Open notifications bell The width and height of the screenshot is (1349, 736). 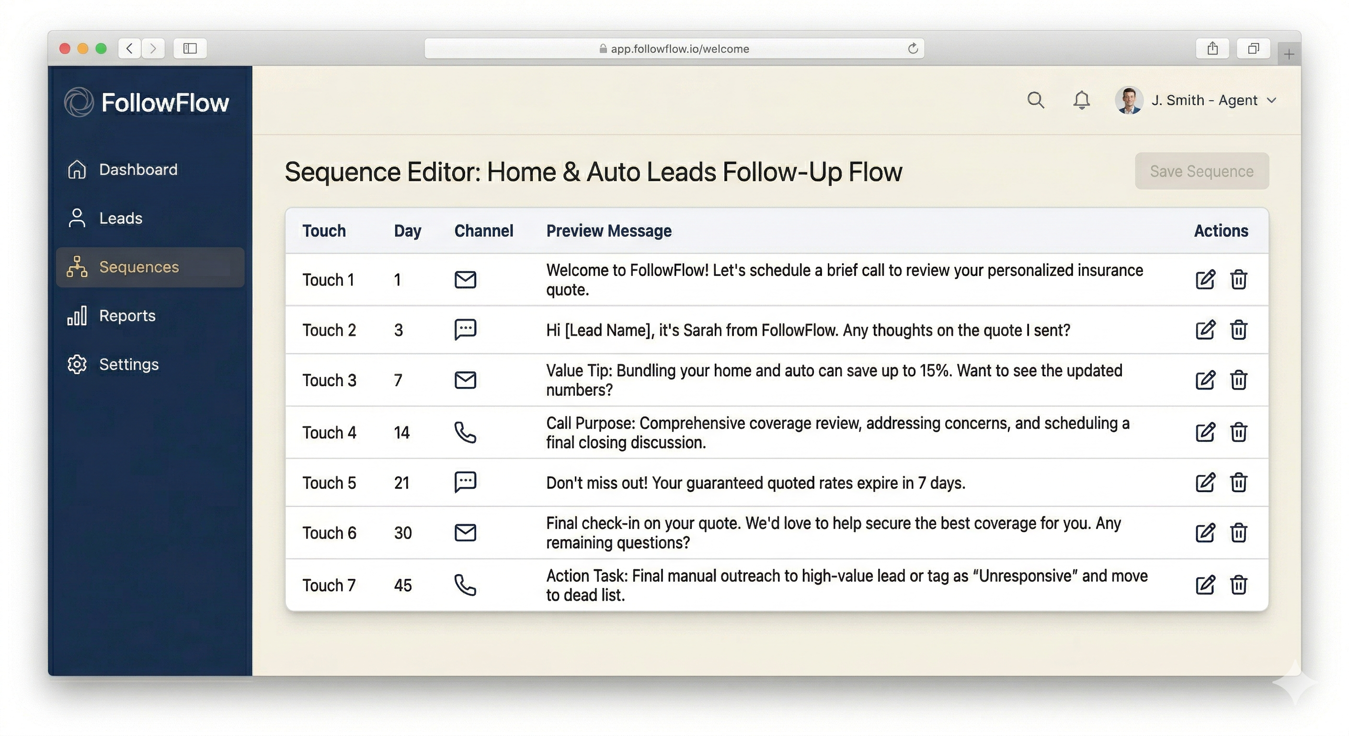(1081, 100)
